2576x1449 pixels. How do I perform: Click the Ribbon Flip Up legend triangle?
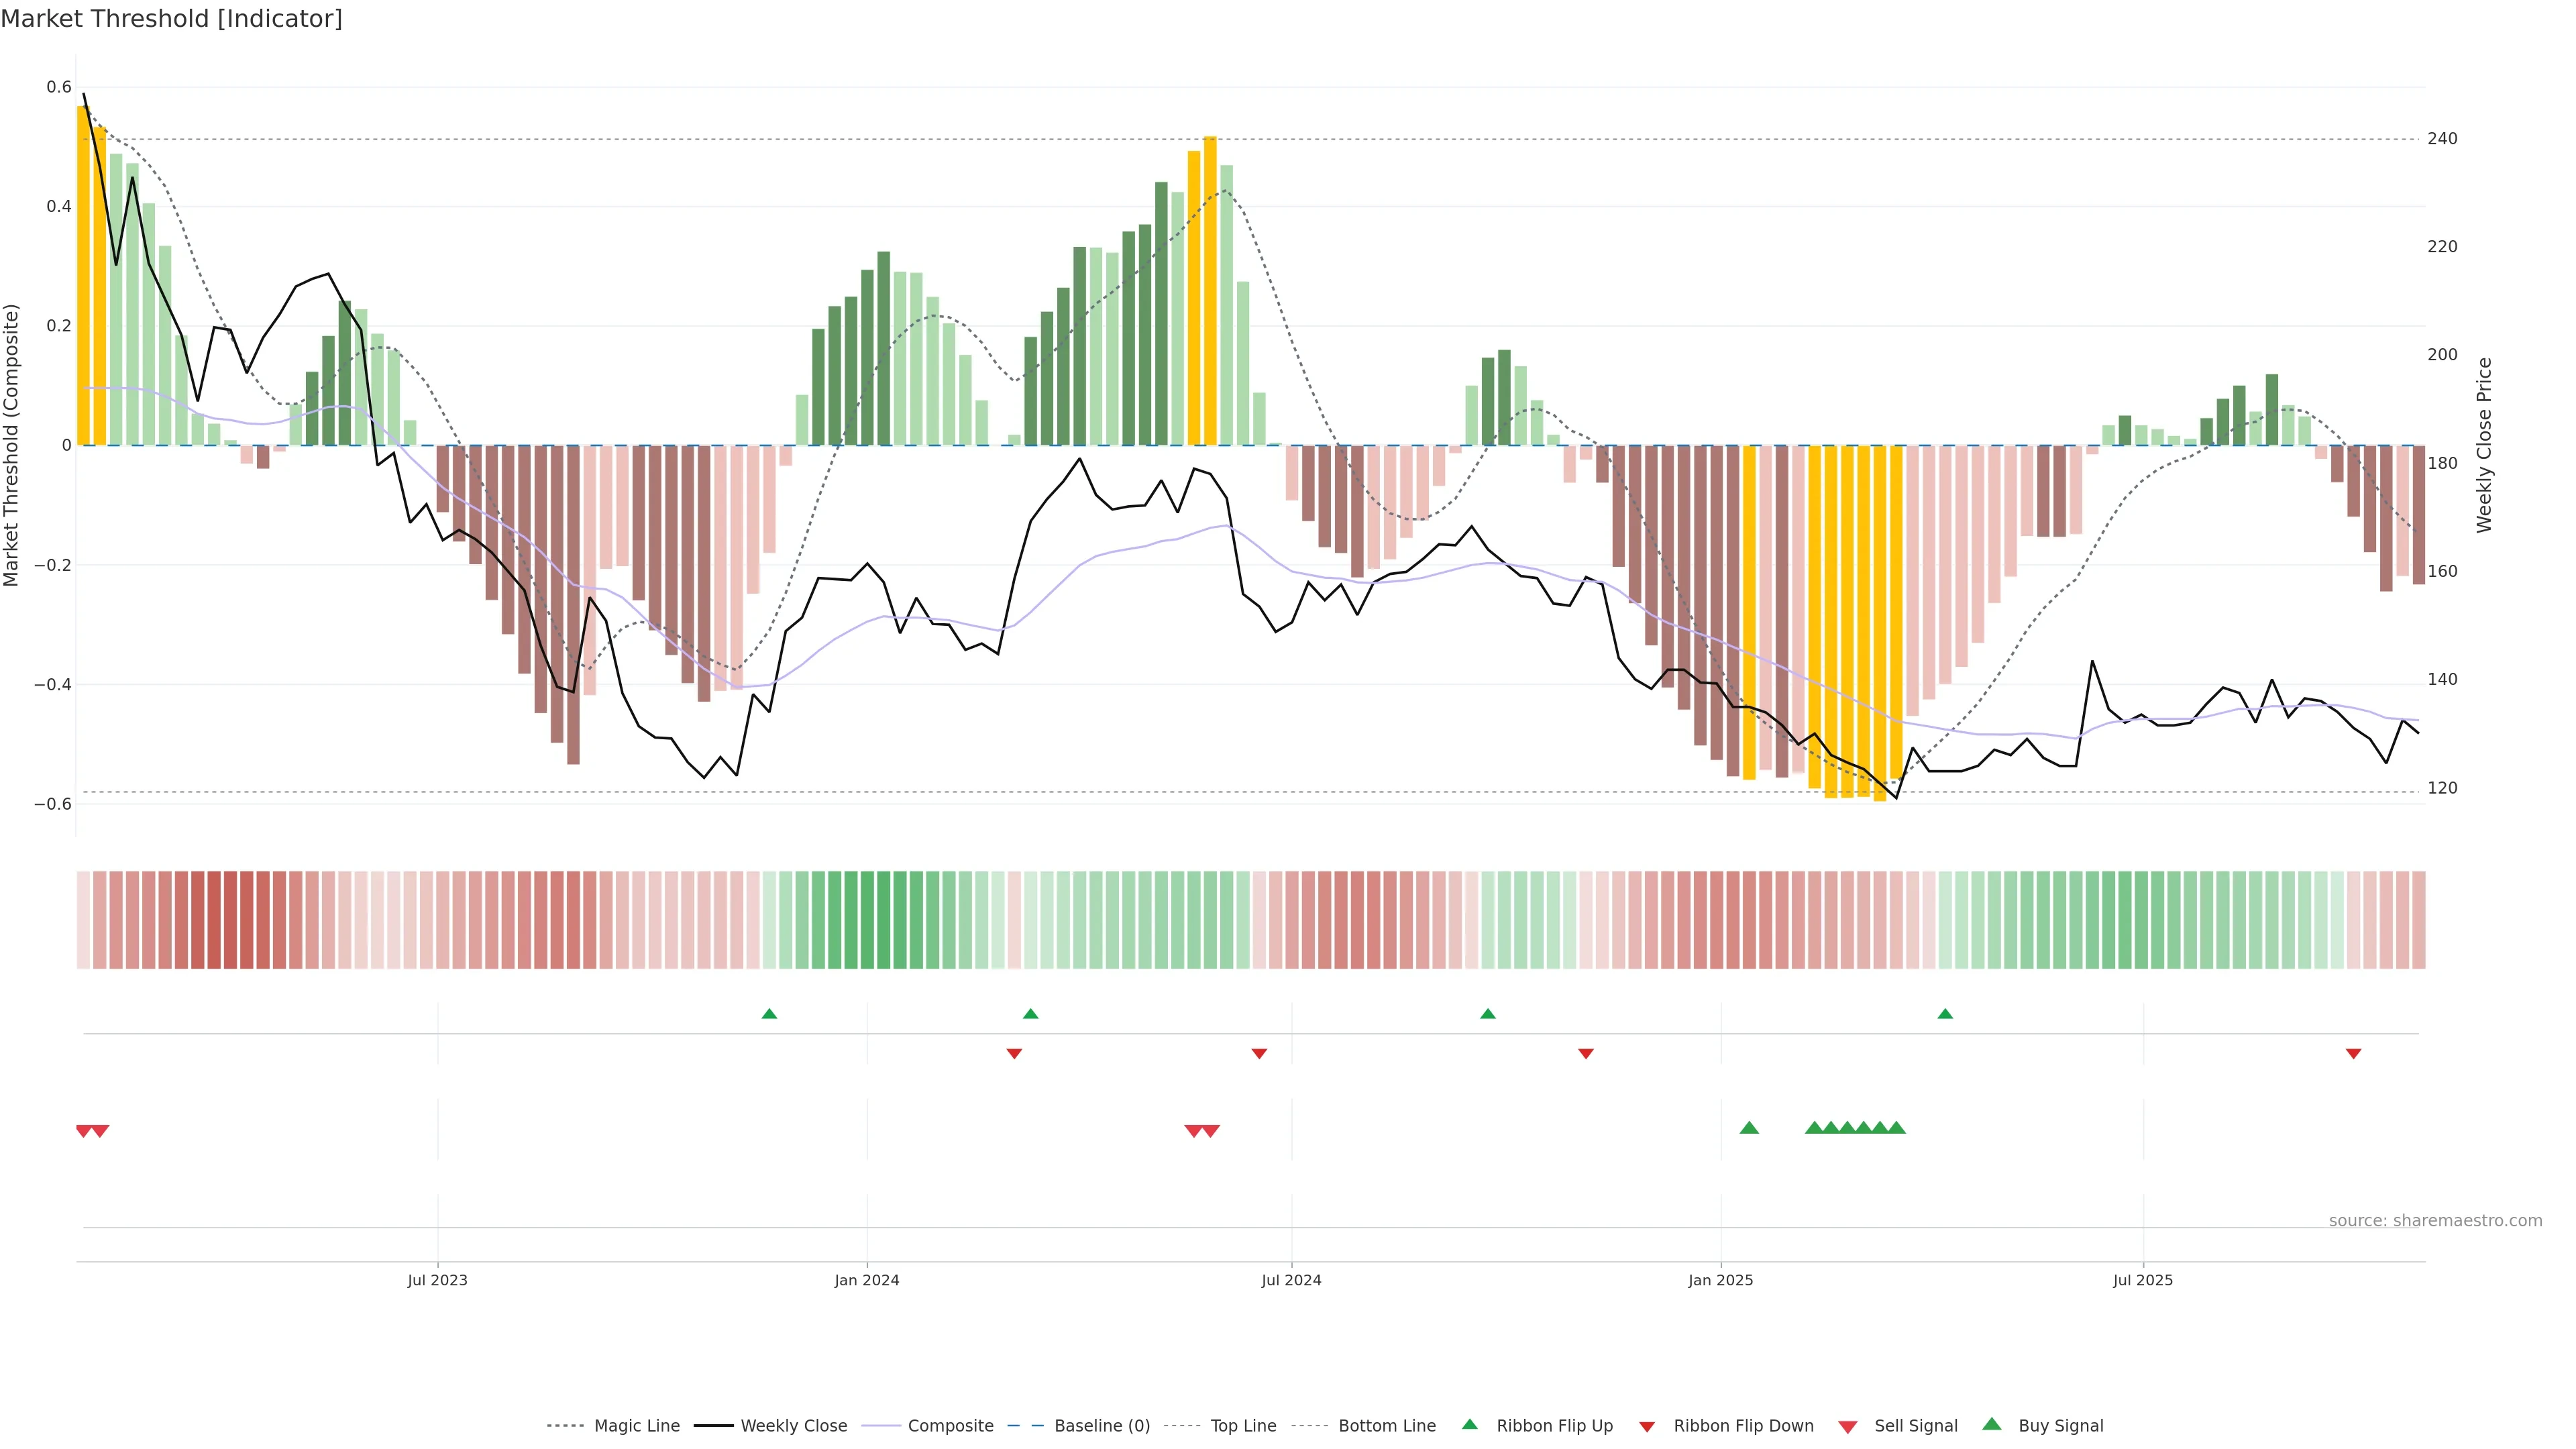pyautogui.click(x=1469, y=1424)
